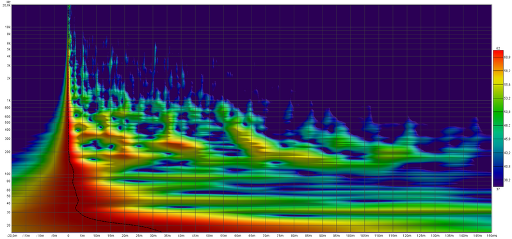Image resolution: width=512 pixels, height=239 pixels.
Task: Click the 100m mark on the time axis
Action: pos(350,235)
